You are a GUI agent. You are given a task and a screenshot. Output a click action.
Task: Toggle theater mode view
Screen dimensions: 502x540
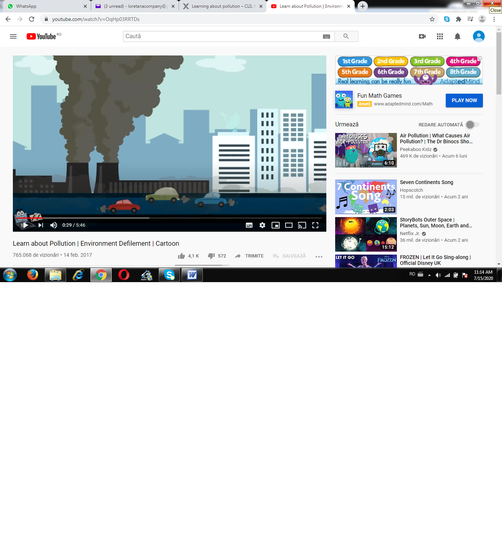[289, 225]
